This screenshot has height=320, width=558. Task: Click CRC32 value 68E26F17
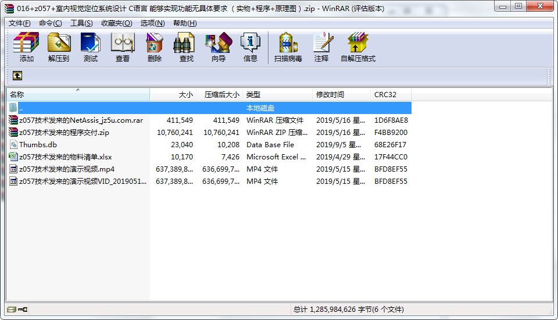pos(390,145)
